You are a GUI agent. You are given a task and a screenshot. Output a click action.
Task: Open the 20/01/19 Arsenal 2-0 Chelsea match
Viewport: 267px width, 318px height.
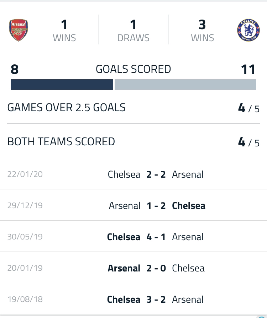tap(133, 268)
